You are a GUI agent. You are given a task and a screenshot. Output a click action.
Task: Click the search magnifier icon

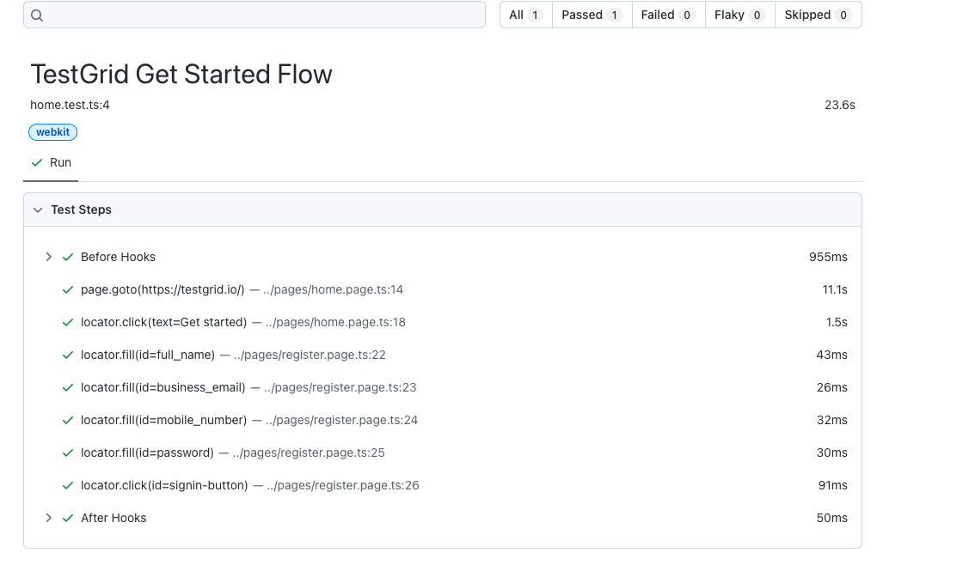pyautogui.click(x=36, y=15)
